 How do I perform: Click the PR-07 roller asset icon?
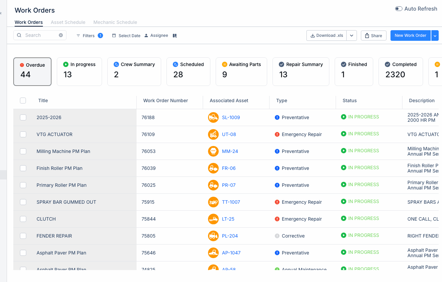(213, 185)
